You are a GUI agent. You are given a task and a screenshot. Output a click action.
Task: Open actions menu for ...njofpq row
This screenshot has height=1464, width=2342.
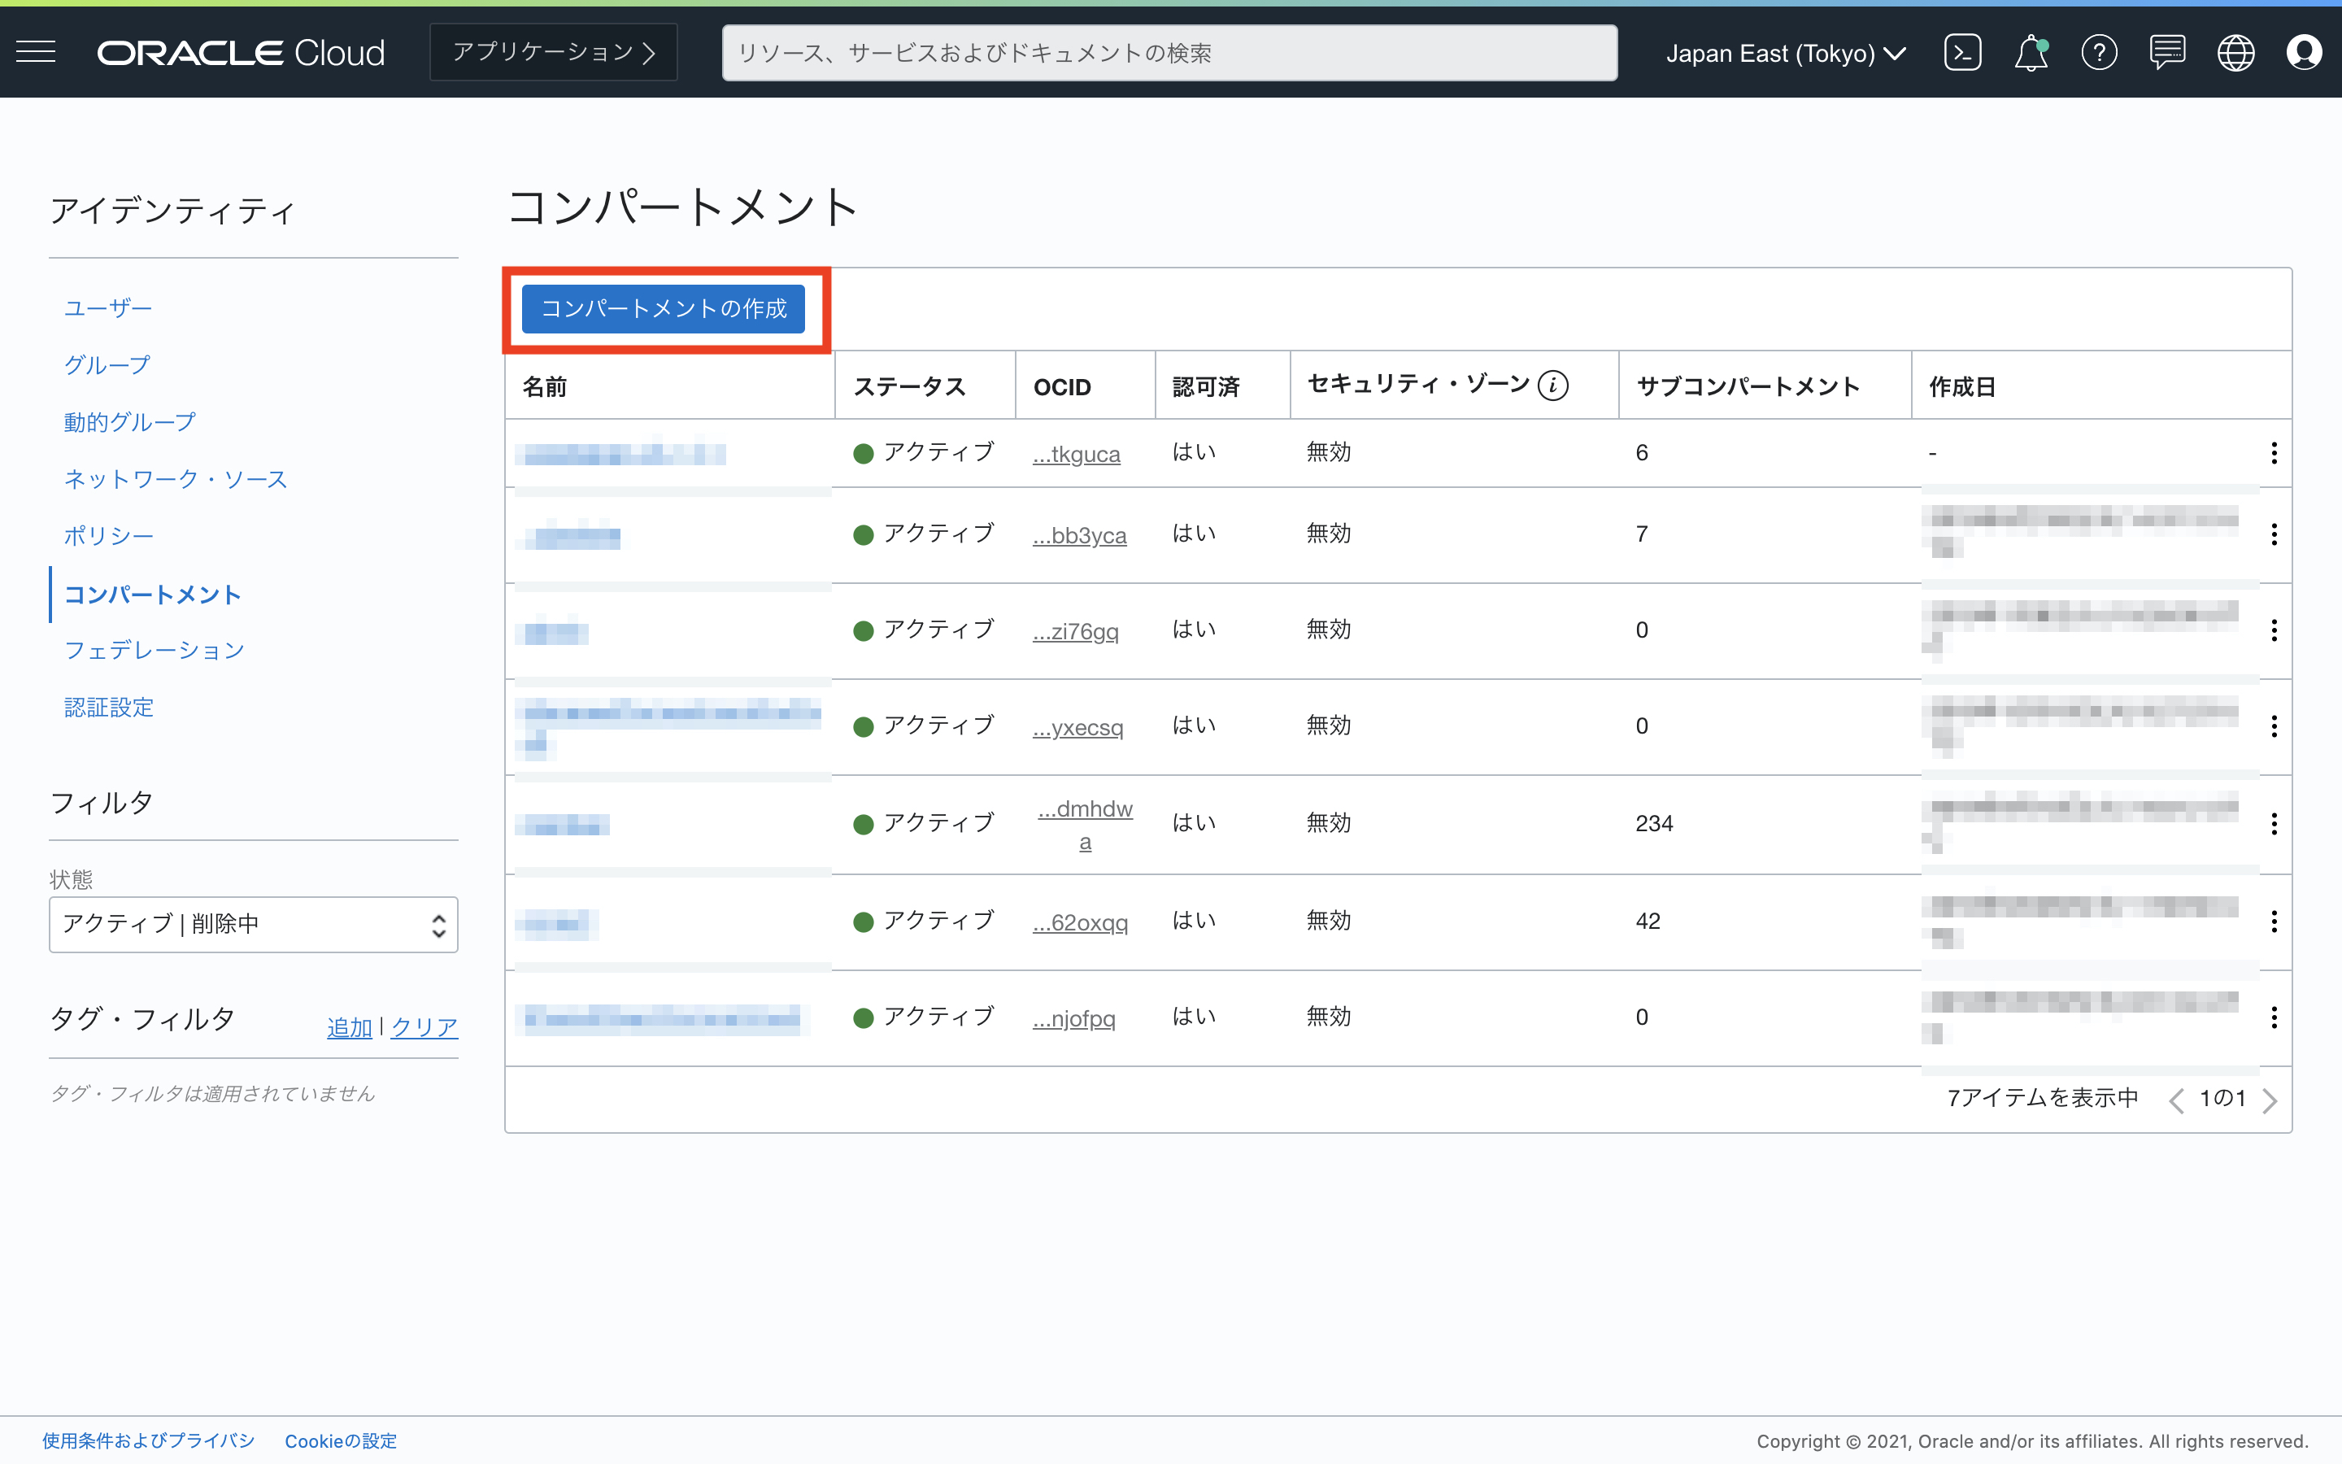(x=2274, y=1017)
